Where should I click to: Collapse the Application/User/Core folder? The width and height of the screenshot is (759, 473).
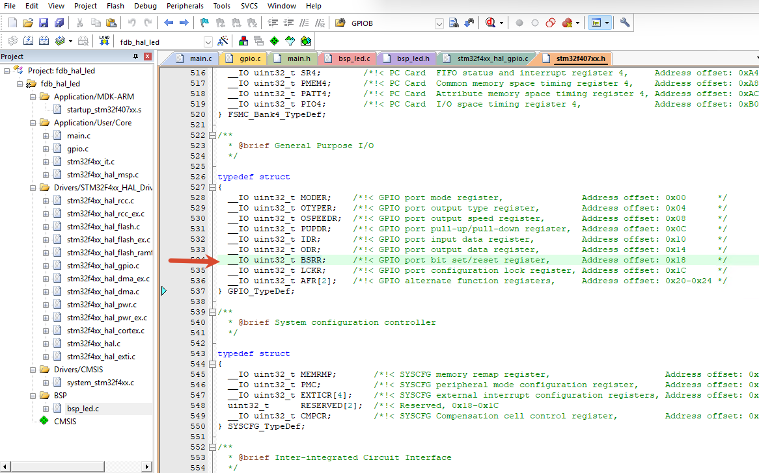point(33,123)
